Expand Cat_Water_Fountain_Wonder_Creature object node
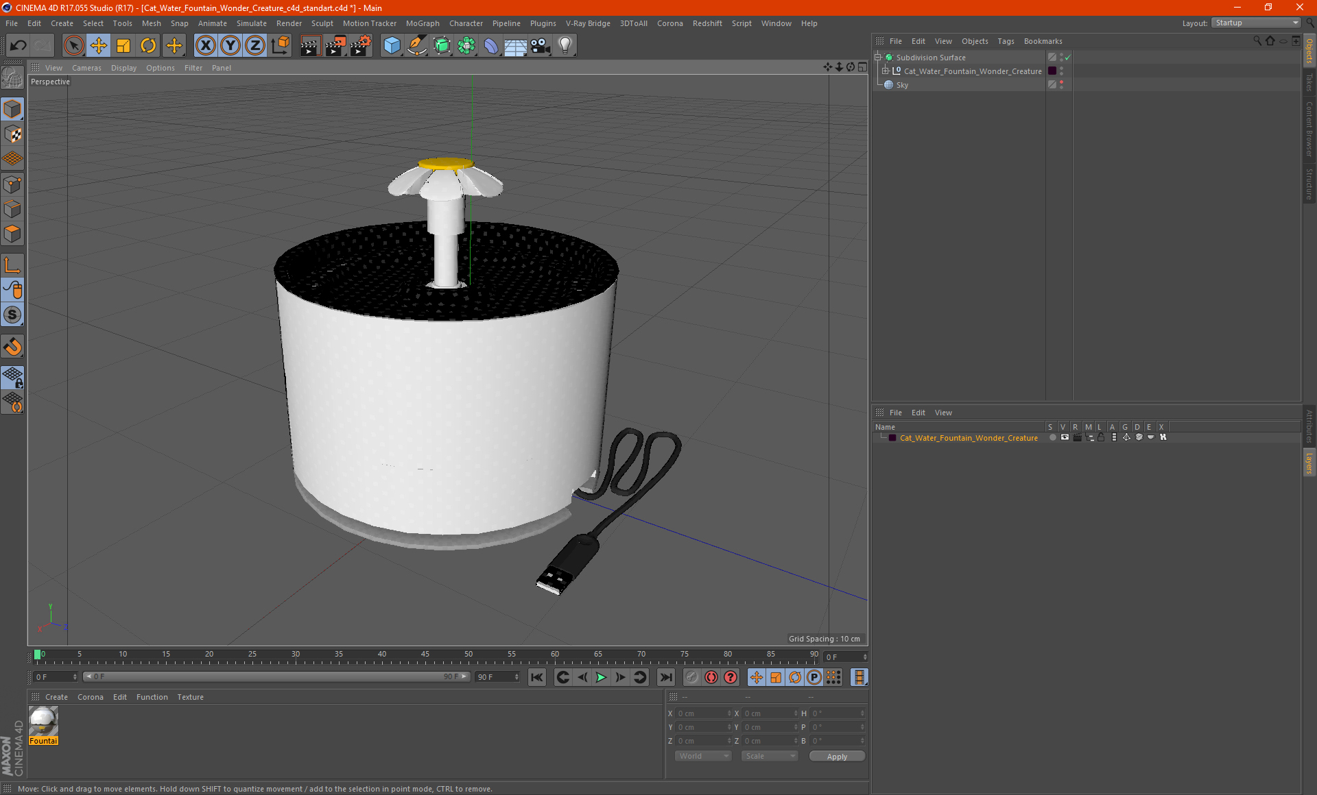Screen dimensions: 1317x795 pos(886,71)
